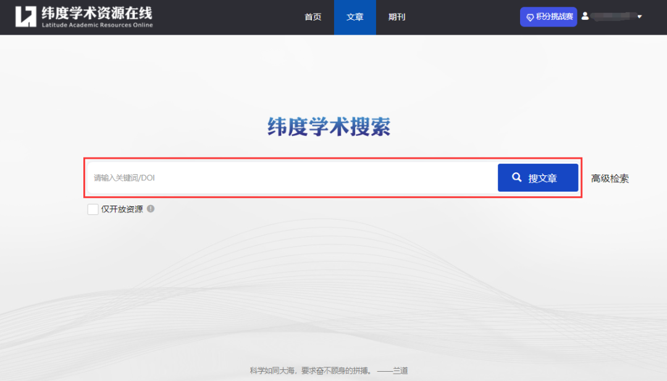Go to the 首页 tab
Screen dimensions: 667x381
click(x=313, y=17)
